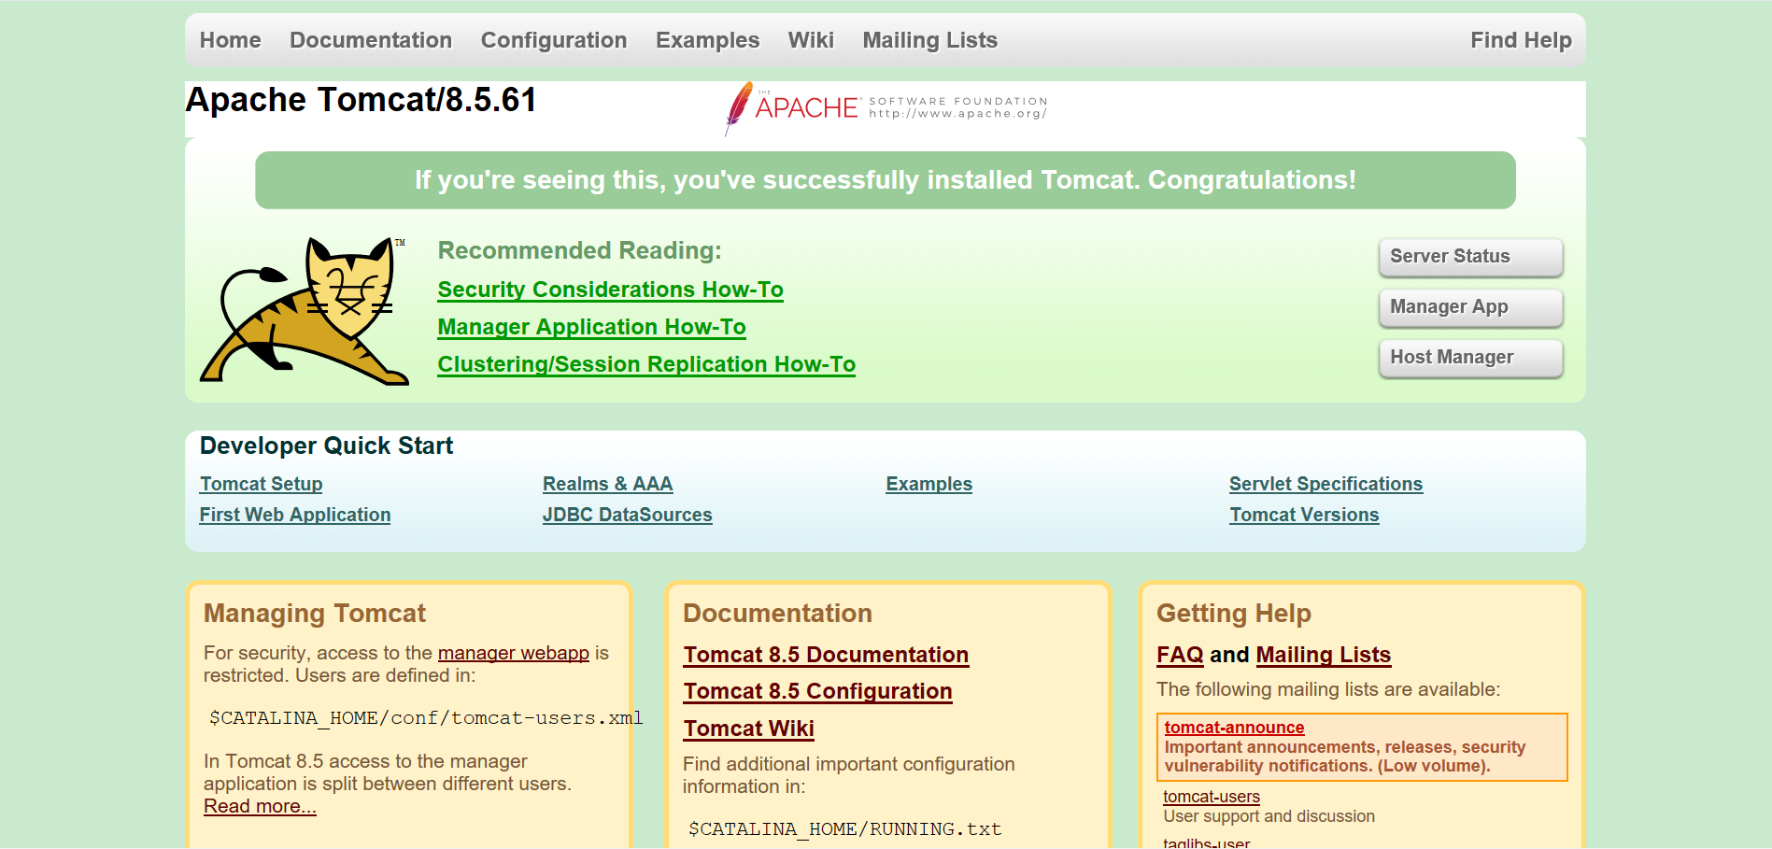The width and height of the screenshot is (1772, 849).
Task: Click the Getting Help heading
Action: click(1234, 613)
